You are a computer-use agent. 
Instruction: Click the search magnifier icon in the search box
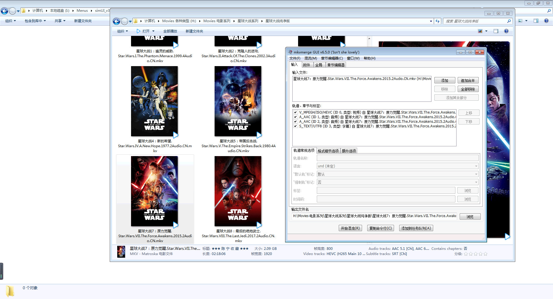point(509,21)
